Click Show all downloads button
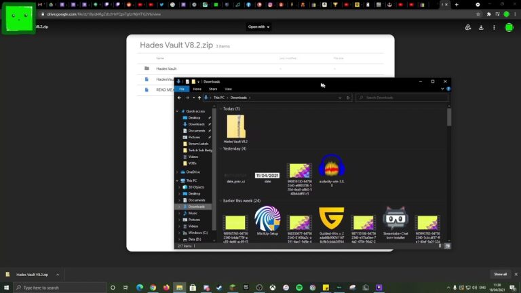 point(500,275)
